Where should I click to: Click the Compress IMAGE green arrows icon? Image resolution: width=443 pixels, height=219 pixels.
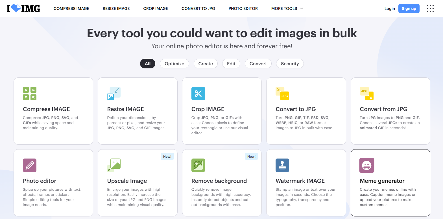30,94
